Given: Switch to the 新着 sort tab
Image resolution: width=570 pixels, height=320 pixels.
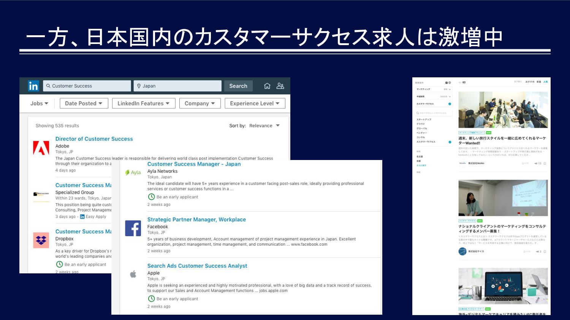Looking at the screenshot, I should [x=539, y=82].
